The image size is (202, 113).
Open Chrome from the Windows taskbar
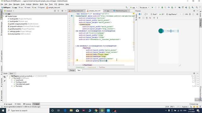[96, 110]
